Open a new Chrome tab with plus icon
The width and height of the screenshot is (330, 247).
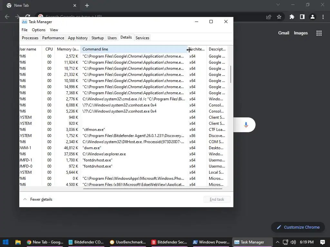tap(87, 5)
